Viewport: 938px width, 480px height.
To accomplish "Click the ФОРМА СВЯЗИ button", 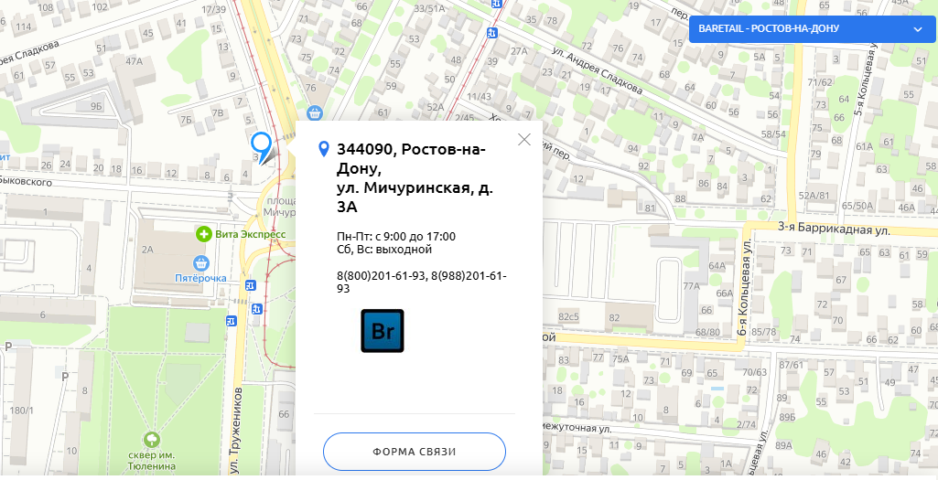I will coord(415,452).
